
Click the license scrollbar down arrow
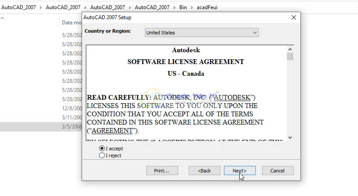290,137
